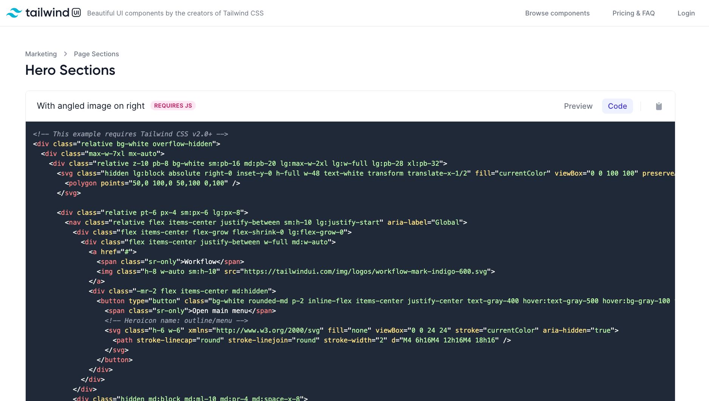709x401 pixels.
Task: Click the Tailwind CSS v2.0+ comment line
Action: click(x=130, y=134)
